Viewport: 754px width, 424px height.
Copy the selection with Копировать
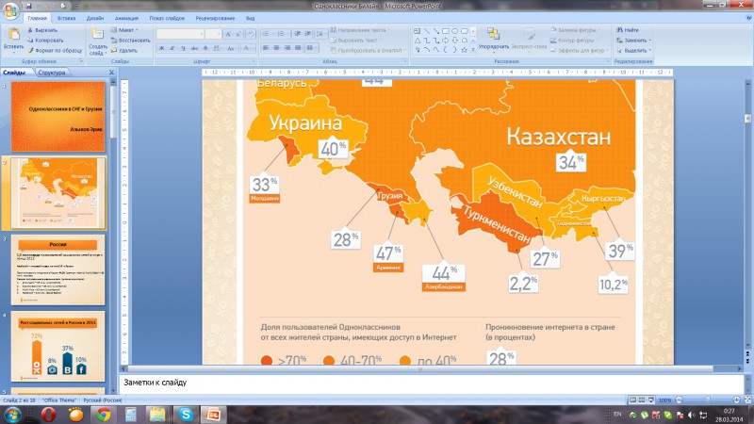pyautogui.click(x=45, y=40)
